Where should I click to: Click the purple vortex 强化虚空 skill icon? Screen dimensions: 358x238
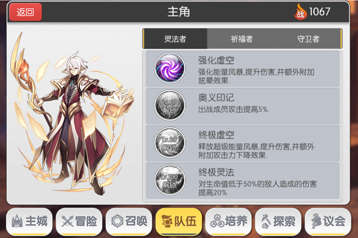click(x=169, y=68)
